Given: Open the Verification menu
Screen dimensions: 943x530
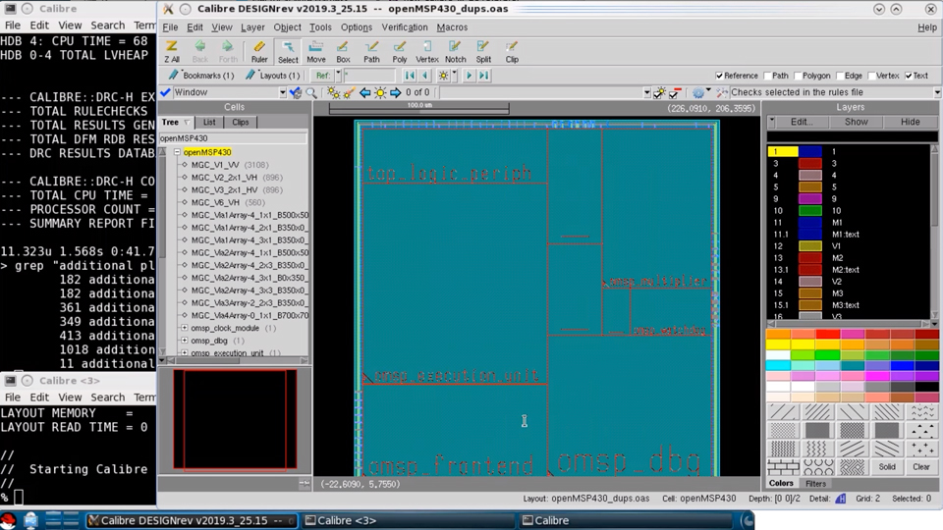Looking at the screenshot, I should 405,27.
